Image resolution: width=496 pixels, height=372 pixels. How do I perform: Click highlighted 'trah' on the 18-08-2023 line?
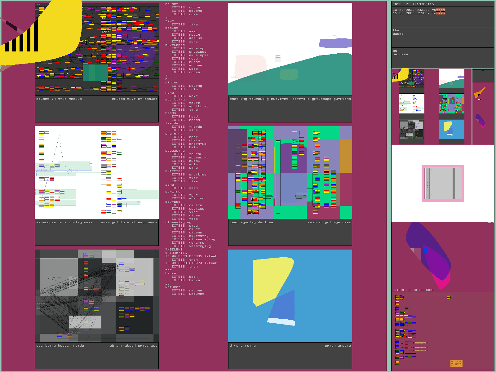[x=440, y=10]
